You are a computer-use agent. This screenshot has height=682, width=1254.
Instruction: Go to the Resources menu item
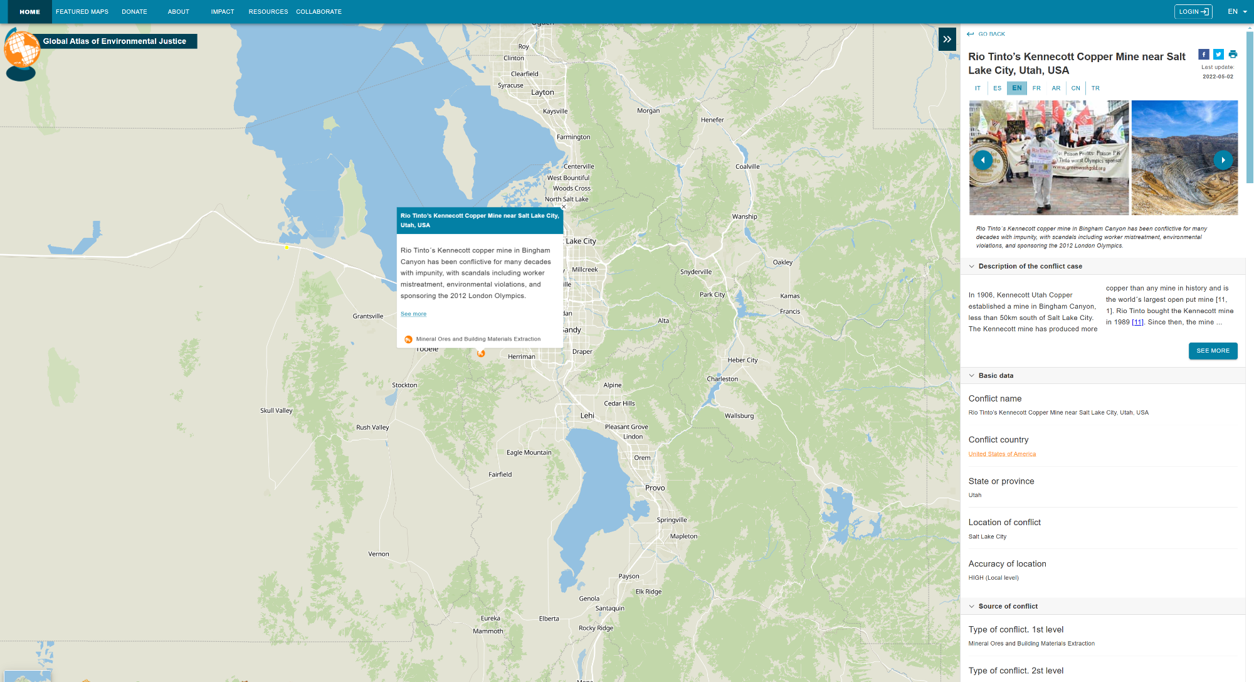coord(268,12)
